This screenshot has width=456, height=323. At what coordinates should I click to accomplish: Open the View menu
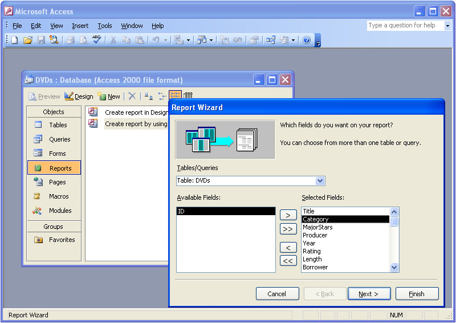tap(56, 26)
